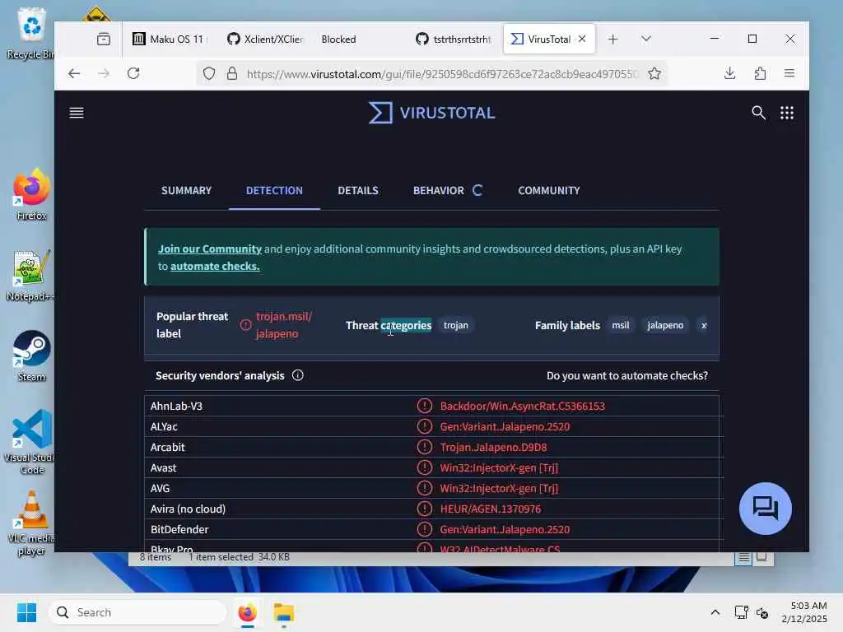The image size is (843, 632).
Task: Click HEUR/AGEN.1370976 detection text
Action: pyautogui.click(x=491, y=509)
